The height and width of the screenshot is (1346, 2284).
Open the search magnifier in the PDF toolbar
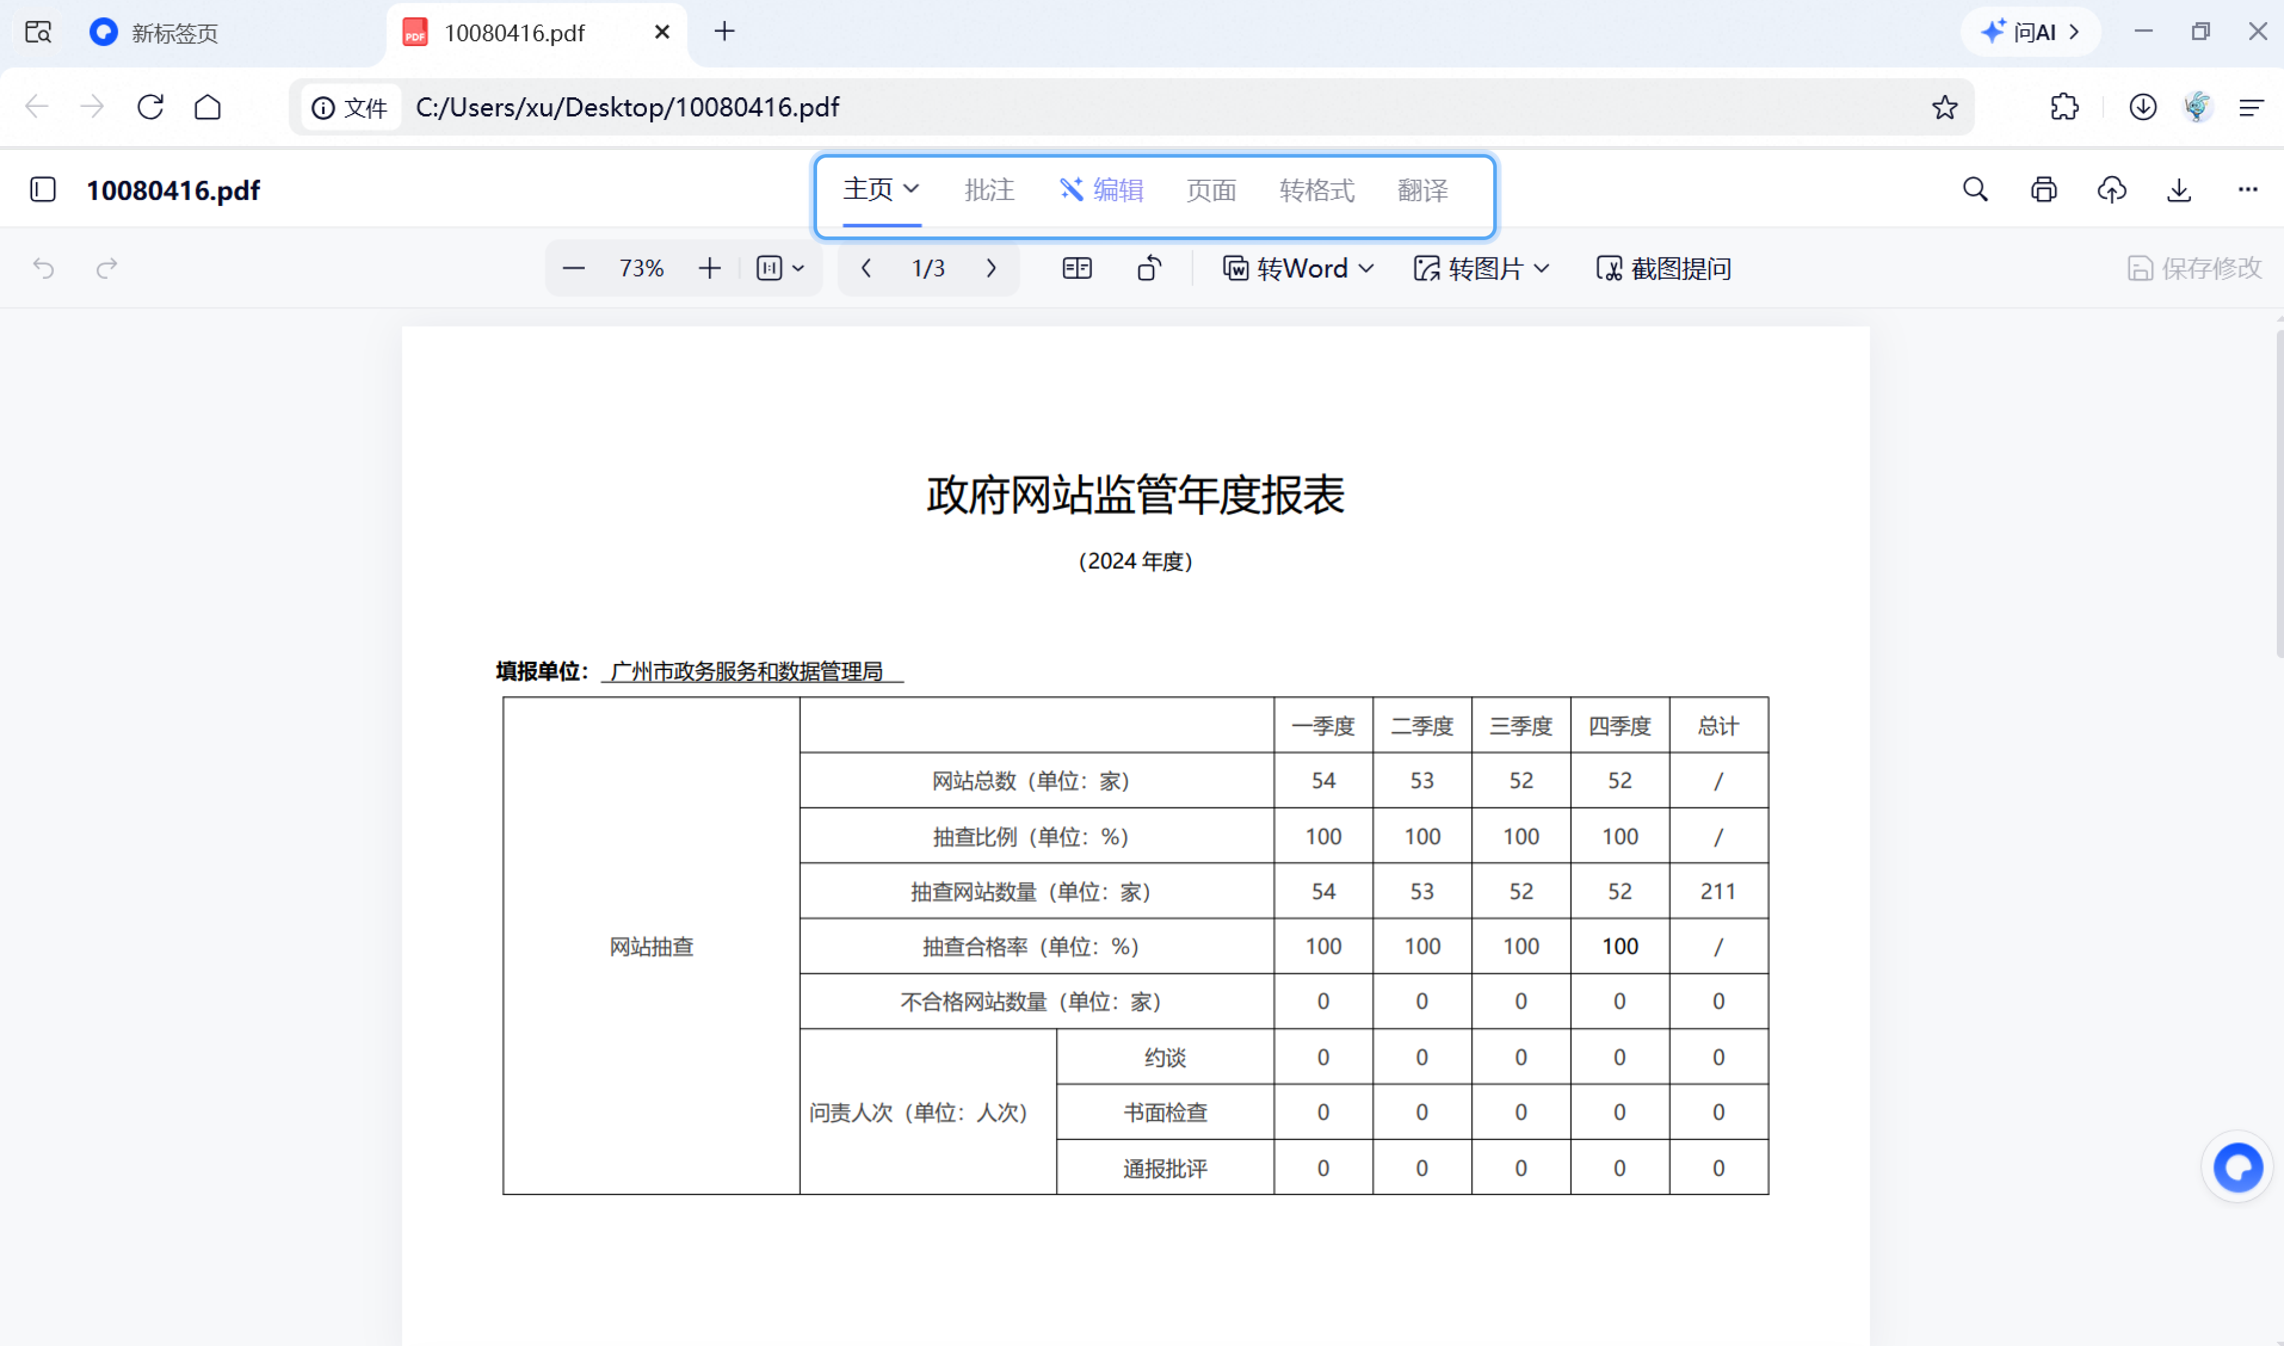pos(1975,189)
